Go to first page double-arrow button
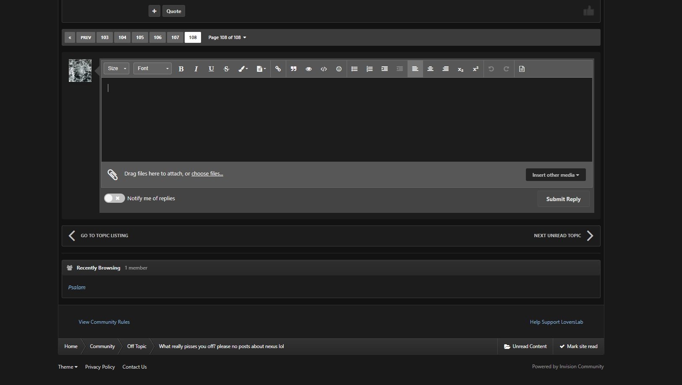Viewport: 682px width, 385px height. click(x=70, y=37)
